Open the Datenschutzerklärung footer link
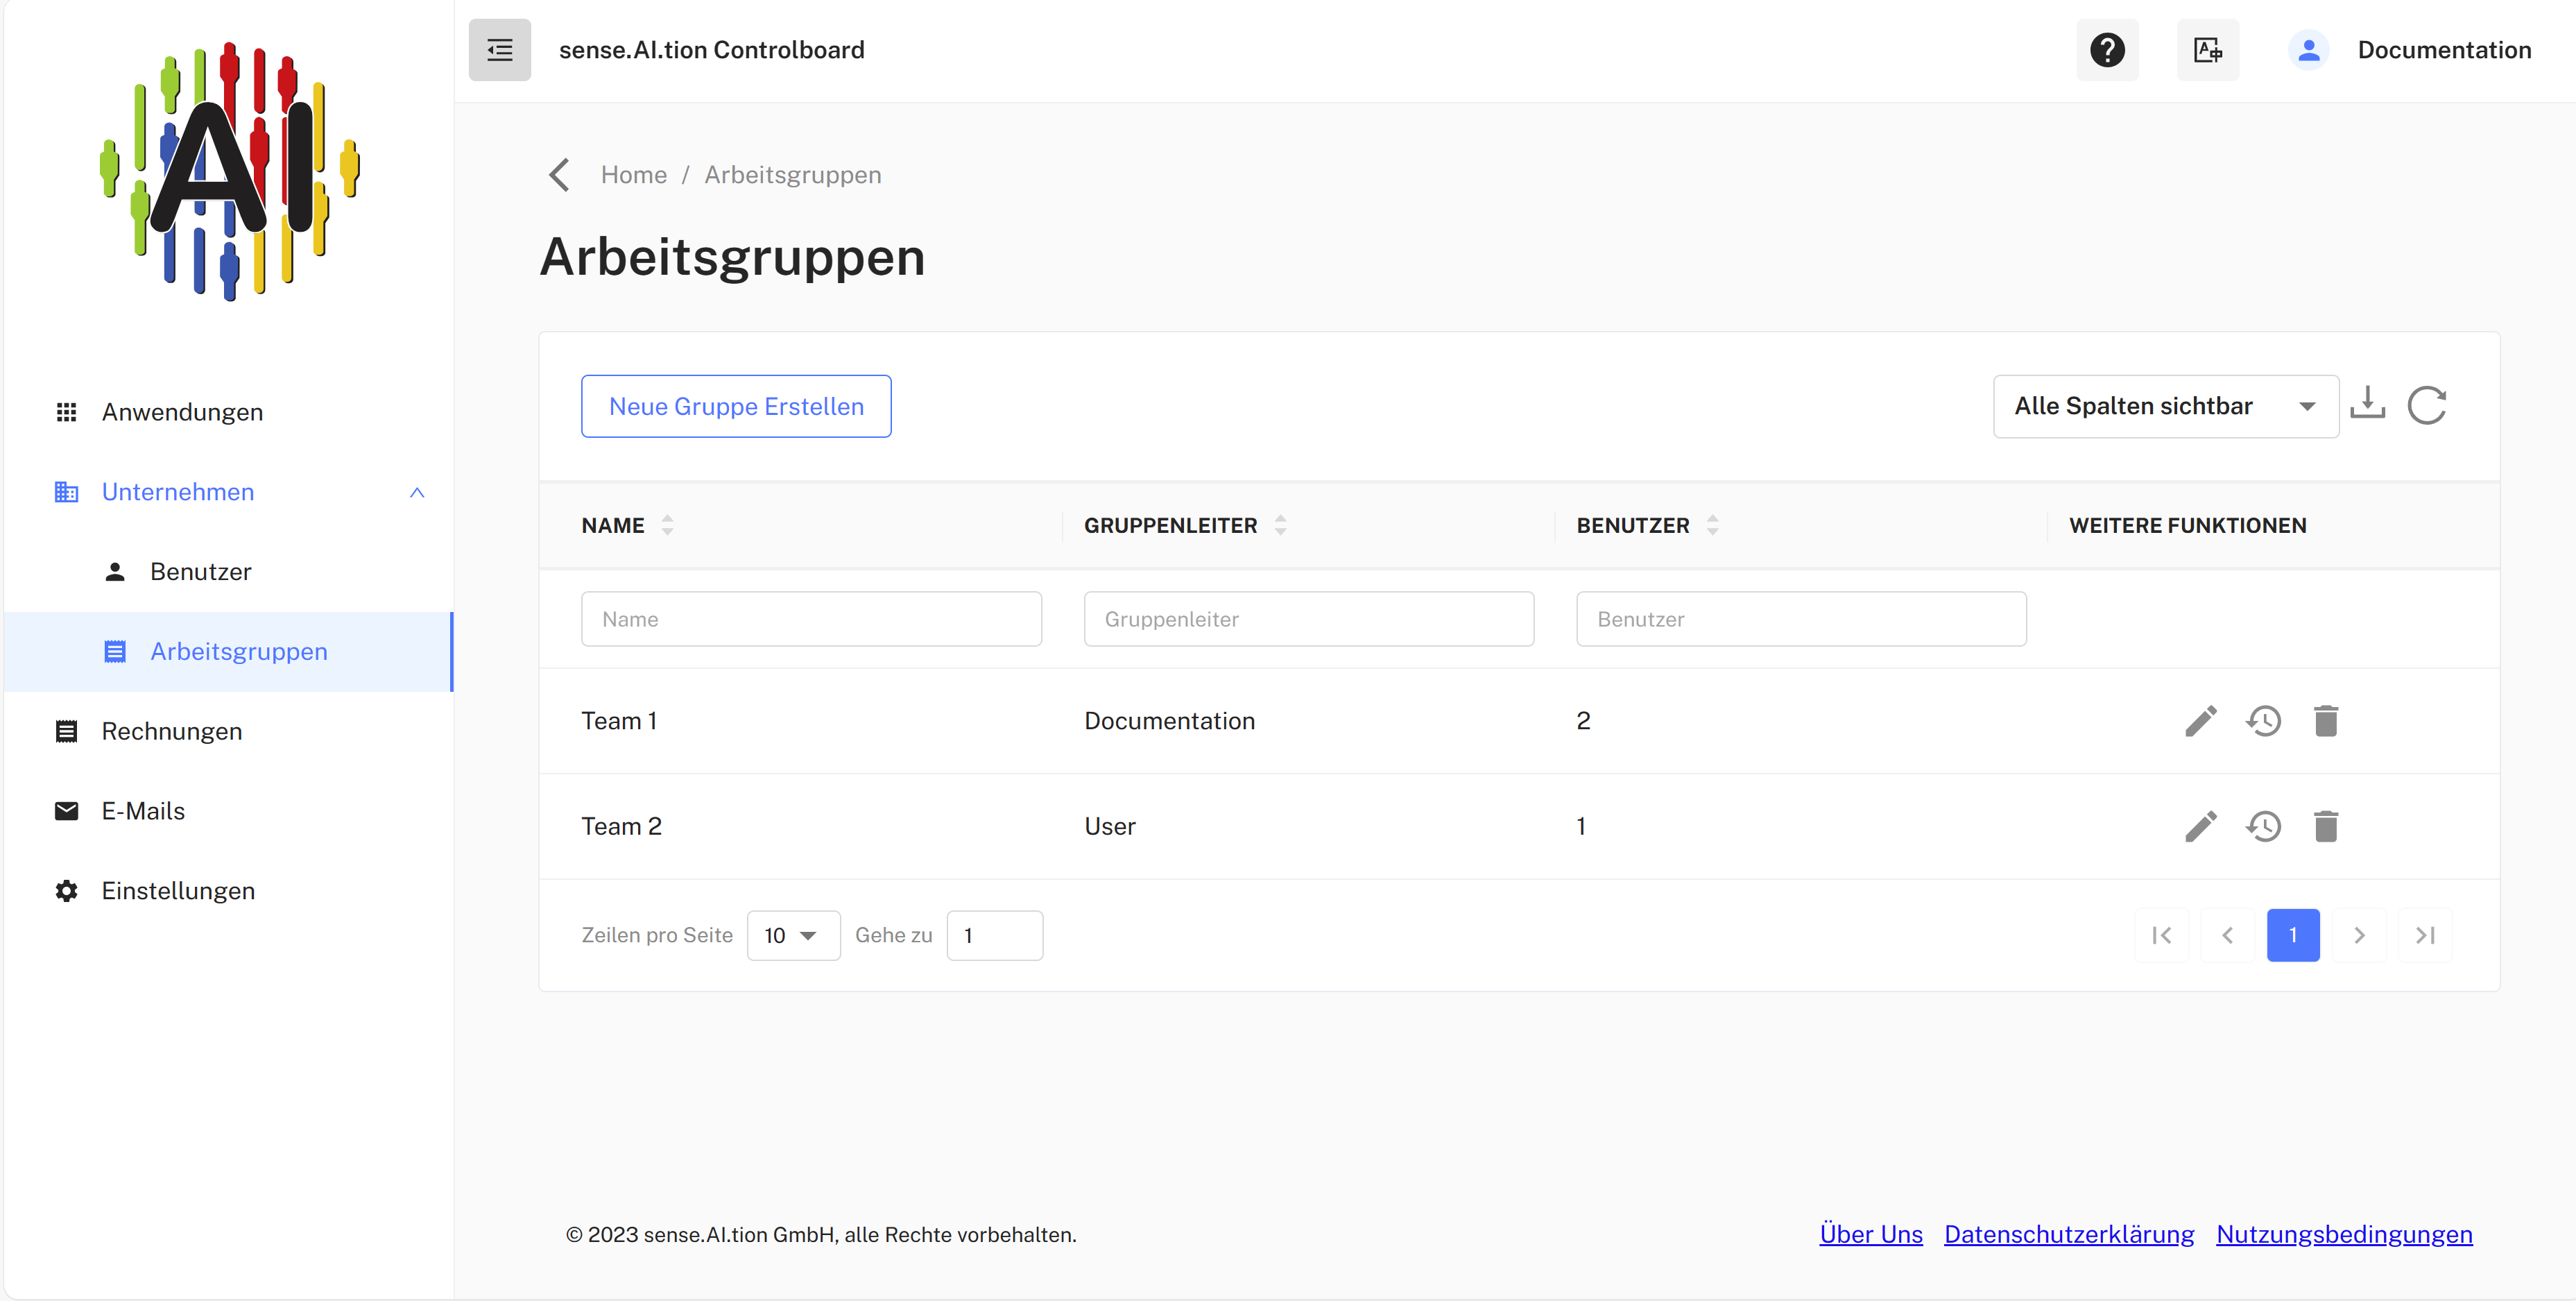2576x1301 pixels. (2069, 1234)
